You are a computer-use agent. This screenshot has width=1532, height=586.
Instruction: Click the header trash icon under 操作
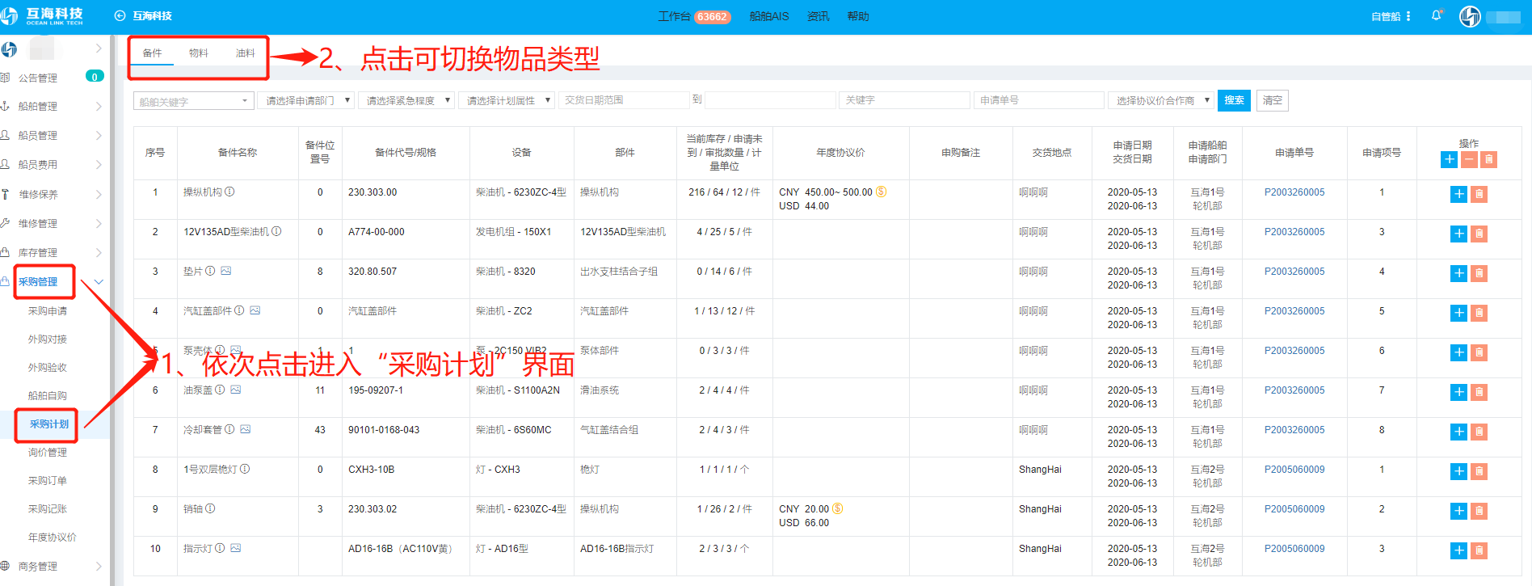coord(1488,159)
